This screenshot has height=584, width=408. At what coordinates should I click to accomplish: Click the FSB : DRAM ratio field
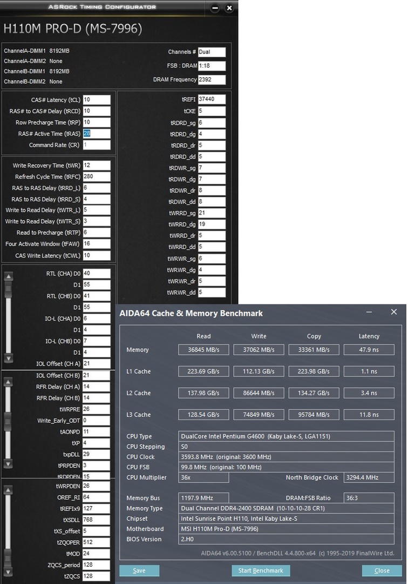(x=212, y=66)
